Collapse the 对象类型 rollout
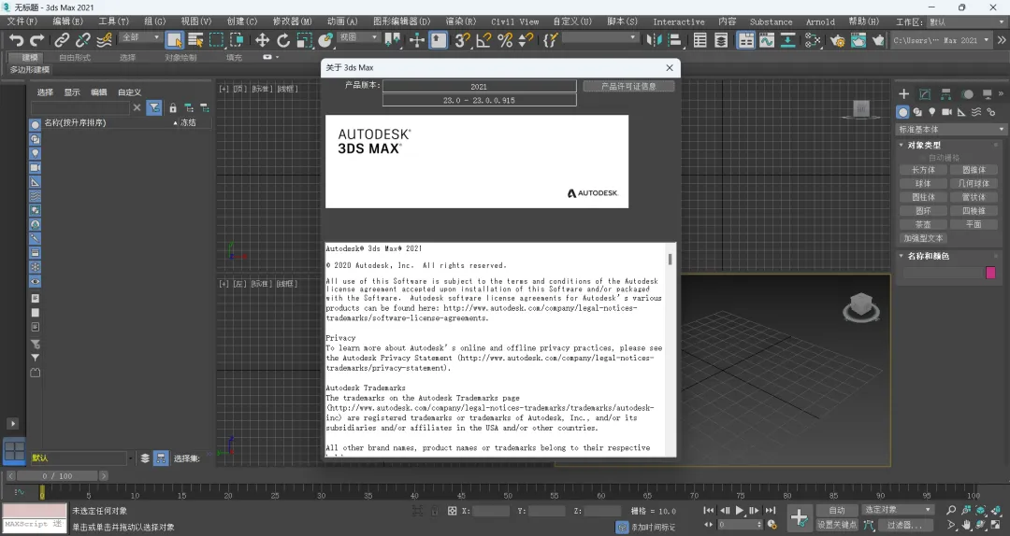Viewport: 1010px width, 536px height. point(924,145)
